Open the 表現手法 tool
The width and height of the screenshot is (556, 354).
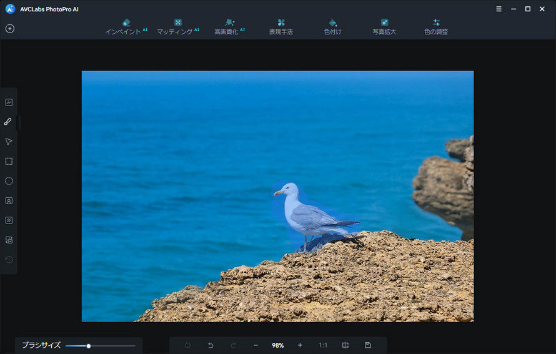(281, 27)
